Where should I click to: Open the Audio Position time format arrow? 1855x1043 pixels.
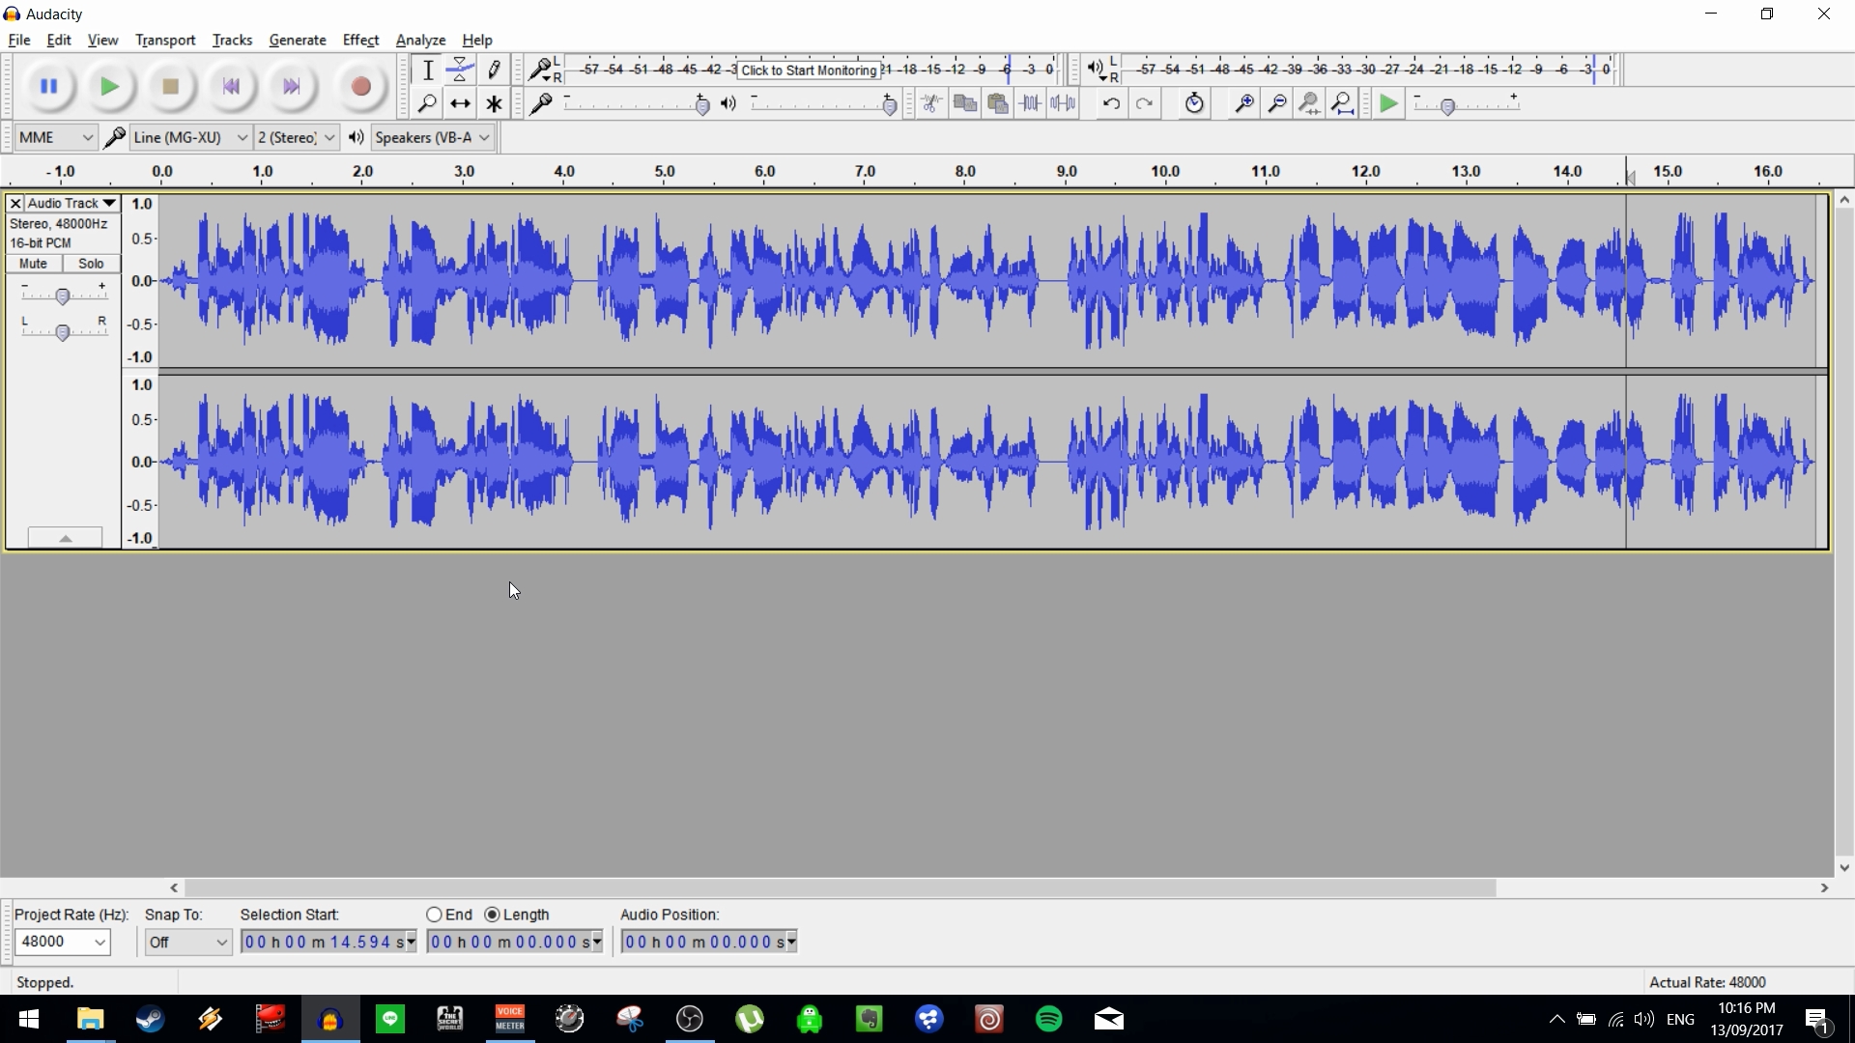pyautogui.click(x=792, y=942)
